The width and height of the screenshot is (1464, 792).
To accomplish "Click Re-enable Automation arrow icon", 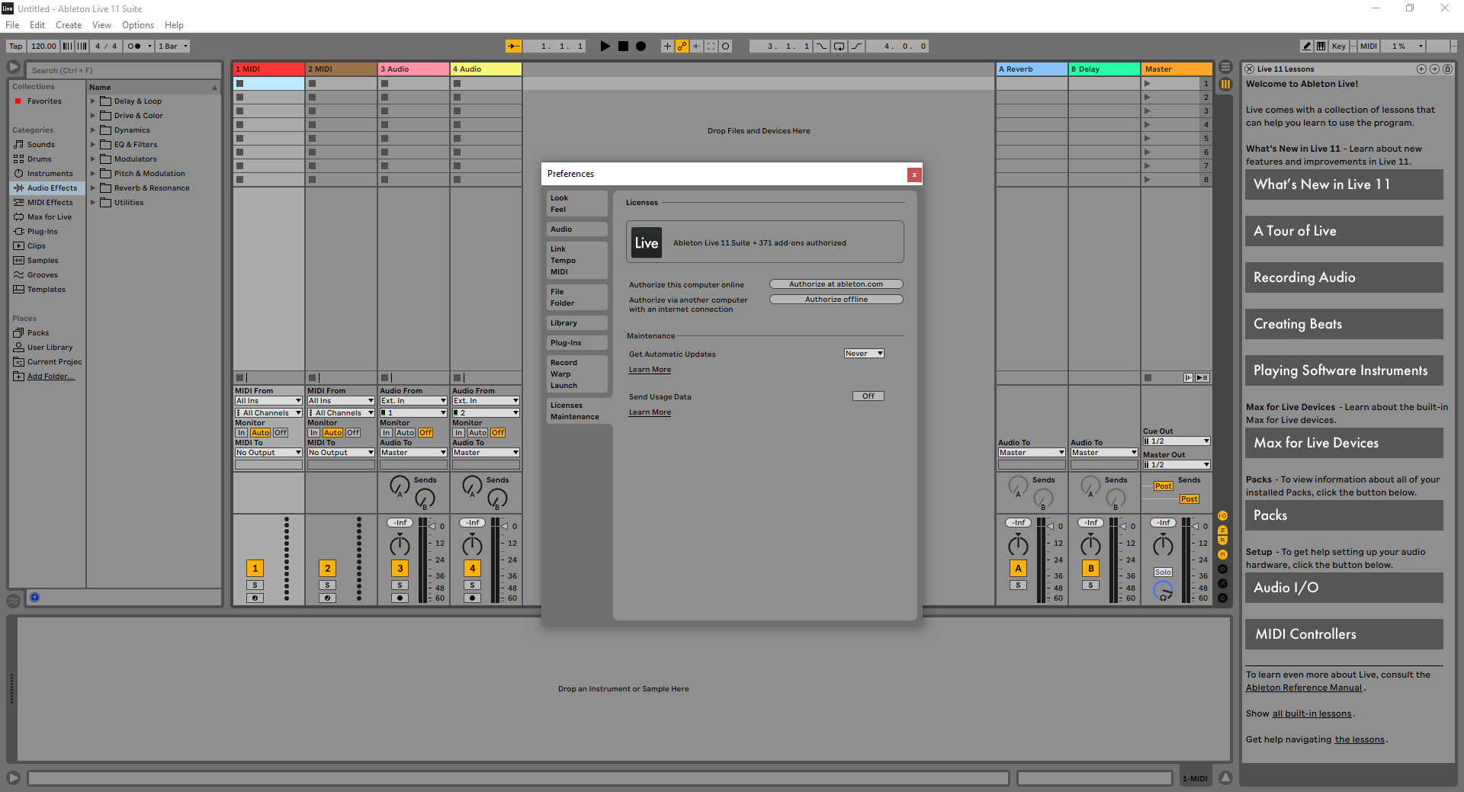I will [697, 46].
